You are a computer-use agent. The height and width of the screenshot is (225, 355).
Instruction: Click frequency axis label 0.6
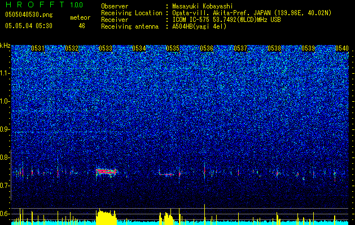[5, 214]
